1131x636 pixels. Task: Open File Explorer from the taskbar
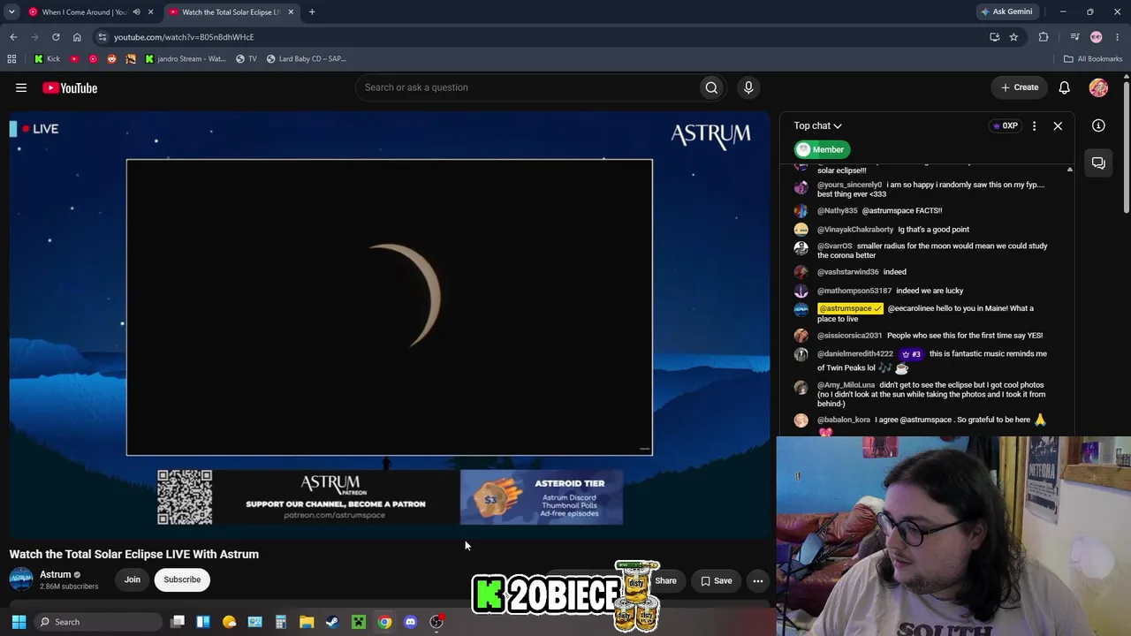[x=307, y=622]
